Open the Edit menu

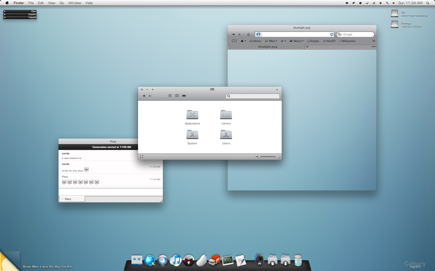[x=41, y=3]
